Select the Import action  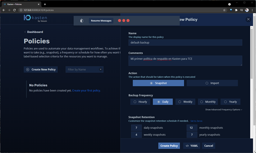(x=212, y=83)
